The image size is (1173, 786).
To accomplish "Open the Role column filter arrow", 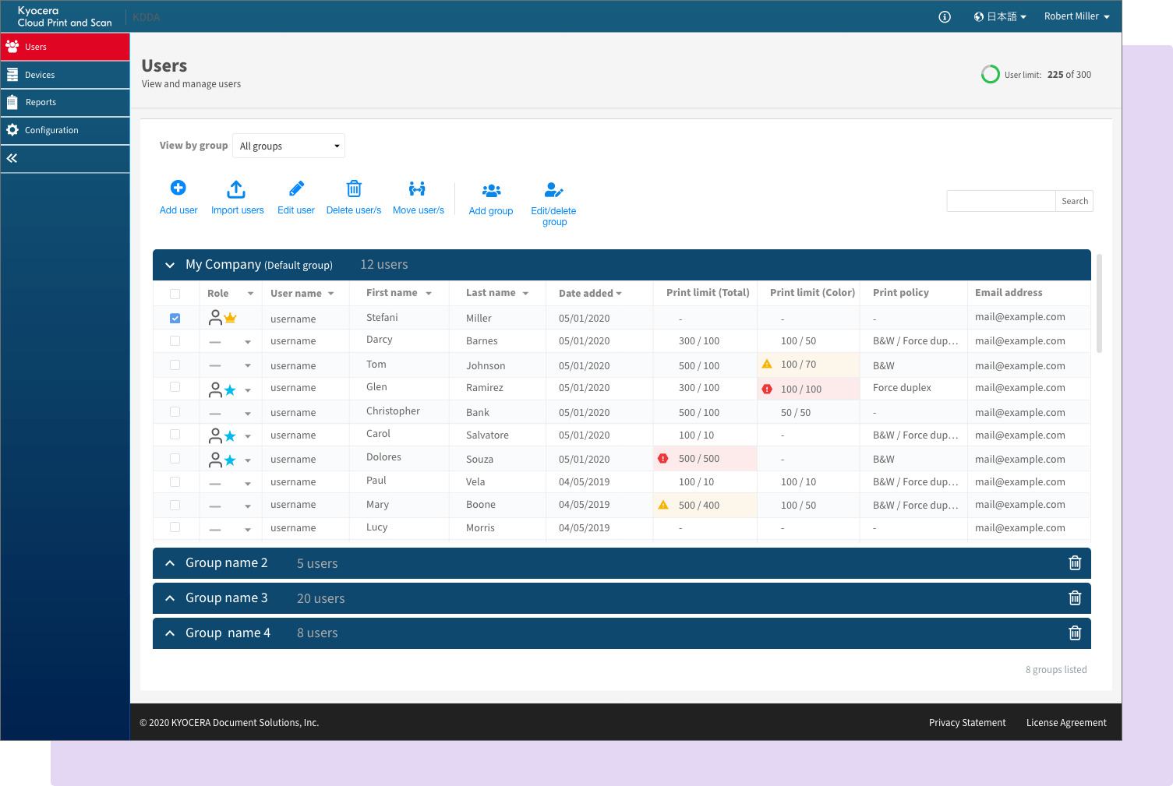I will [x=250, y=294].
